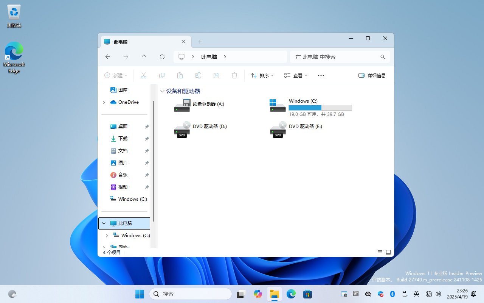Unpin 下载 using its pin icon
The height and width of the screenshot is (303, 484).
147,139
